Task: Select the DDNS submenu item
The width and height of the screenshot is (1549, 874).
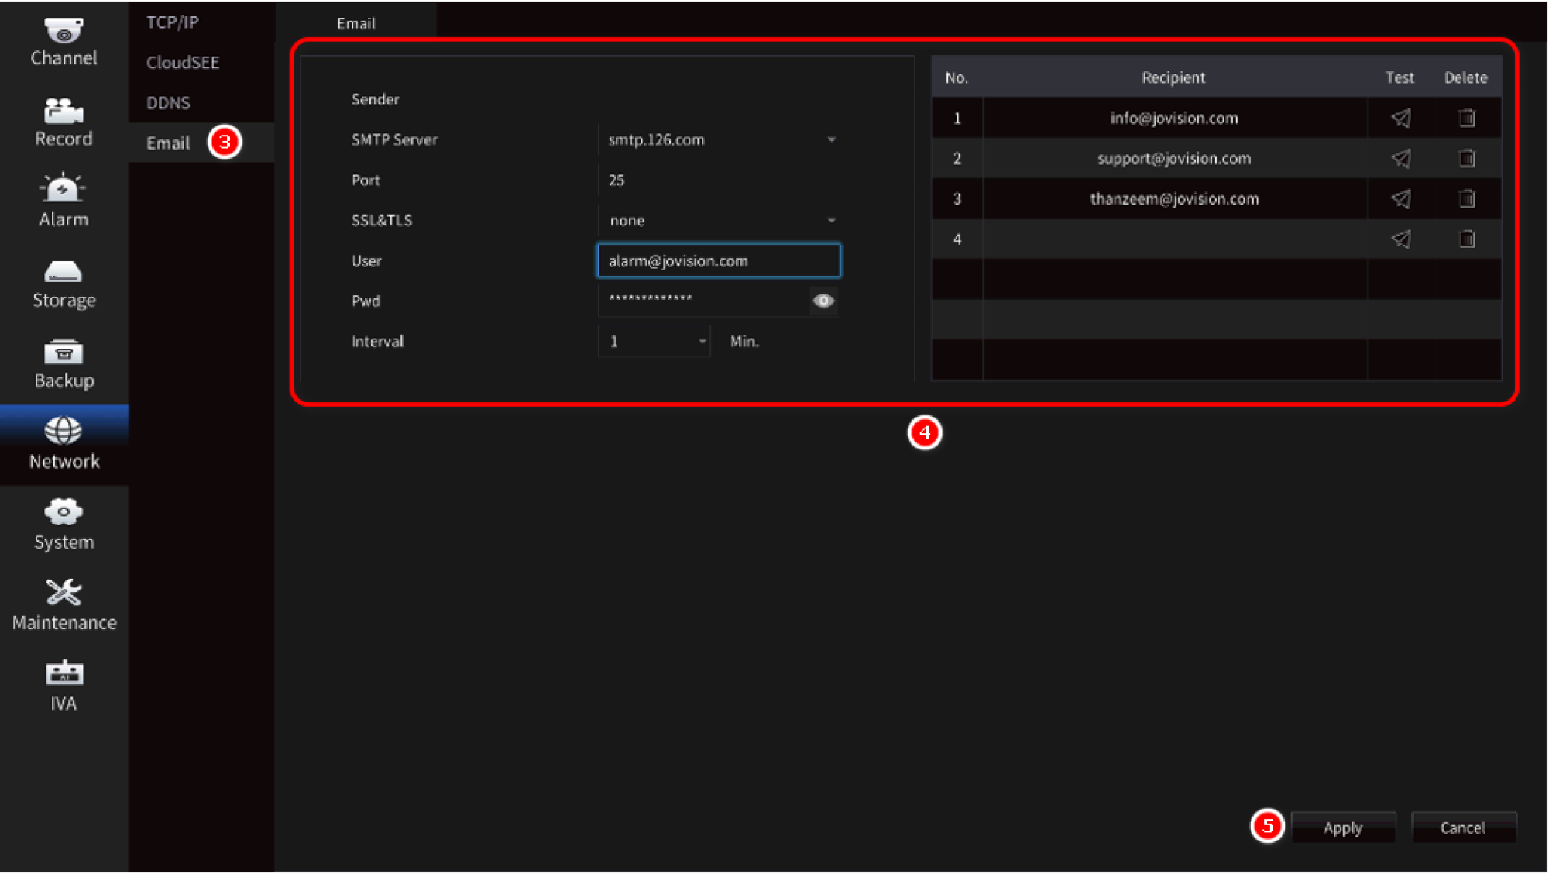Action: 168,103
